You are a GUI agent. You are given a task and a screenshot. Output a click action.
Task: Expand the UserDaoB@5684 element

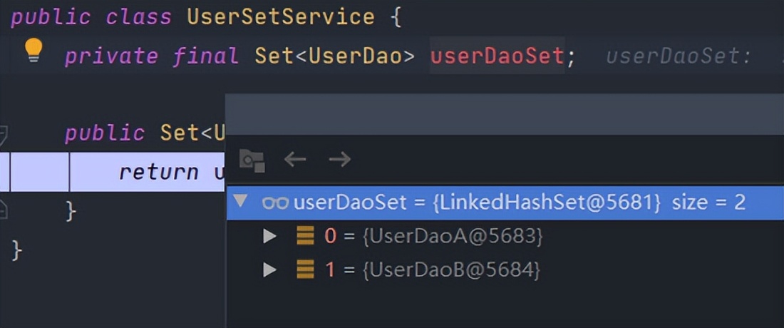point(269,270)
